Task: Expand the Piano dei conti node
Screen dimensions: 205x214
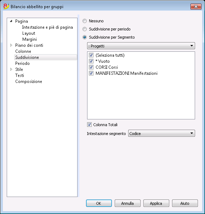Action: tap(11, 45)
